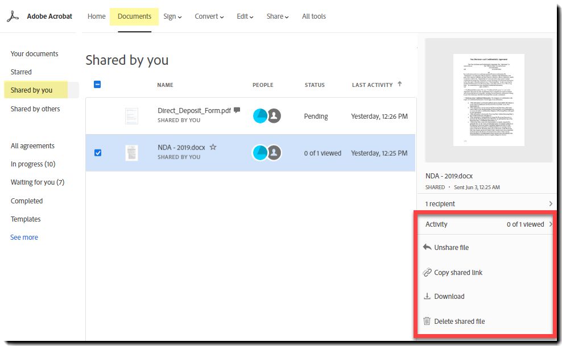The width and height of the screenshot is (562, 346).
Task: Open the Convert dropdown menu
Action: click(x=209, y=16)
